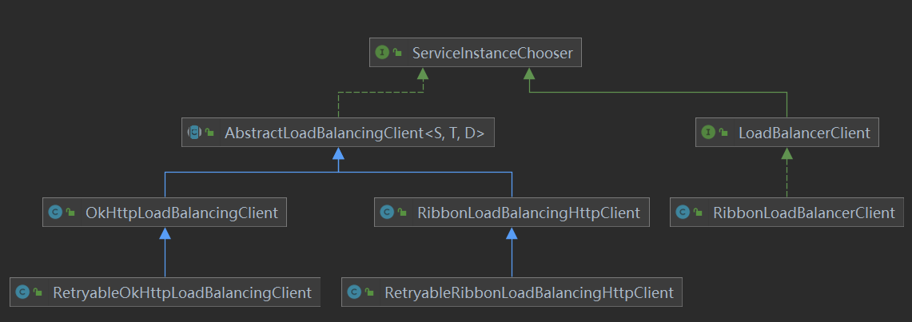
Task: Click the lock icon on RetryableOkHttpLoadBalancingClient node
Action: coord(38,292)
